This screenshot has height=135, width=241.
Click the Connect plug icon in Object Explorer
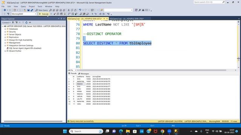[13, 22]
